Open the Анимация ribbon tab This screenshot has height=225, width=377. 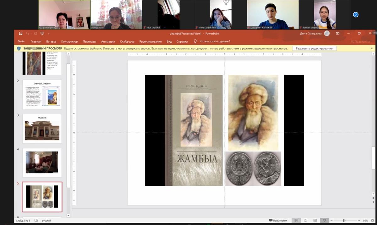coord(107,41)
